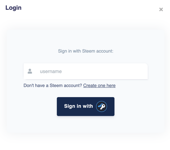Click the "Sign in with" button label
The height and width of the screenshot is (150, 170).
tap(78, 106)
